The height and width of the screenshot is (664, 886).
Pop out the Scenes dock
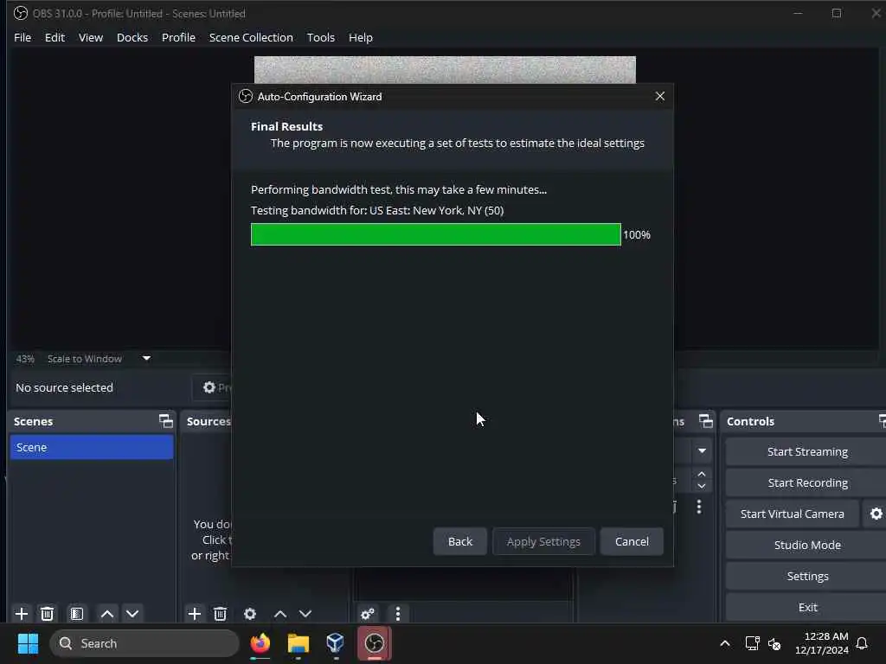[165, 421]
